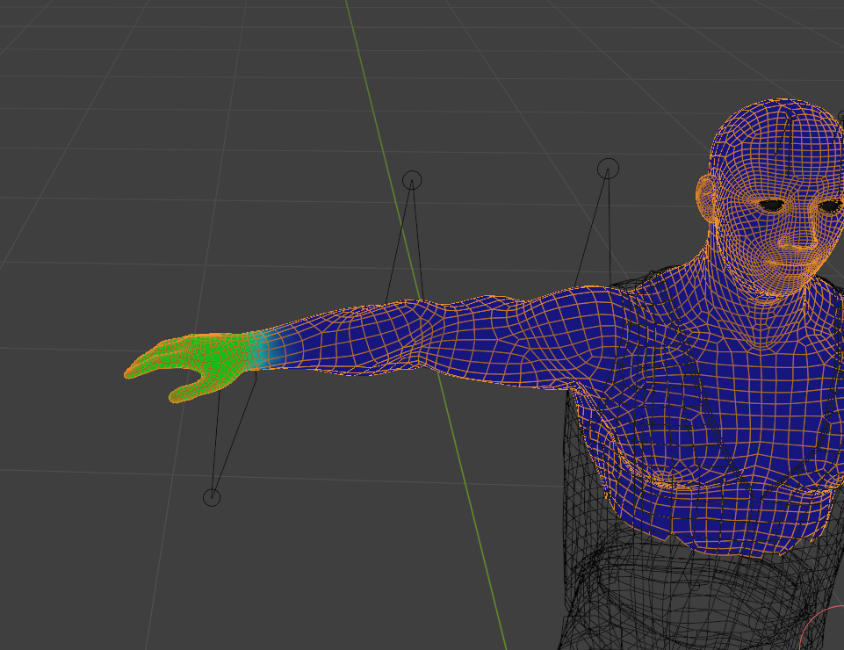Click the cyan weight gradient at the wrist
Viewport: 844px width, 650px height.
pyautogui.click(x=262, y=351)
